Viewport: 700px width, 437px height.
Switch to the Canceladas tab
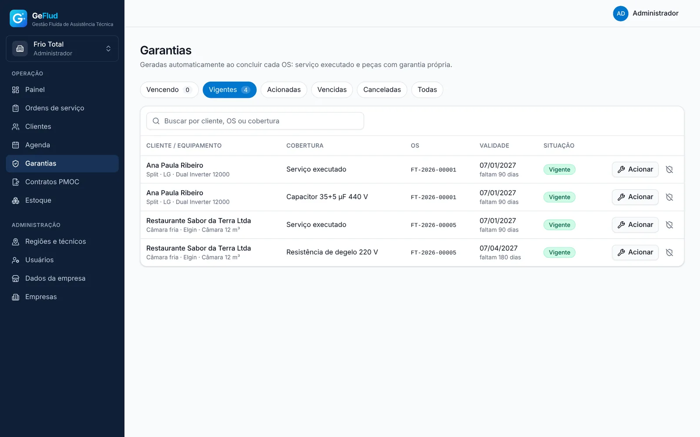coord(382,90)
